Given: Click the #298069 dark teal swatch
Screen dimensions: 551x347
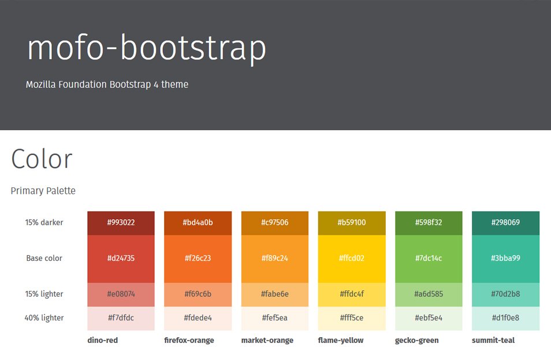Looking at the screenshot, I should click(x=506, y=223).
